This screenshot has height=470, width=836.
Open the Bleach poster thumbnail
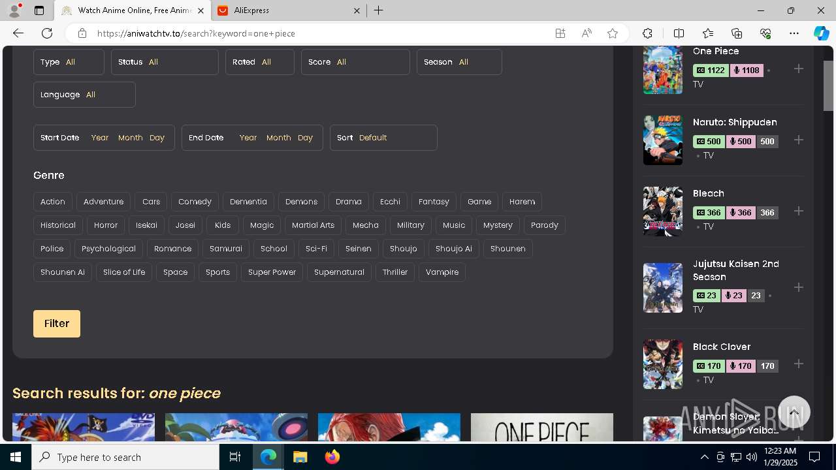point(663,211)
